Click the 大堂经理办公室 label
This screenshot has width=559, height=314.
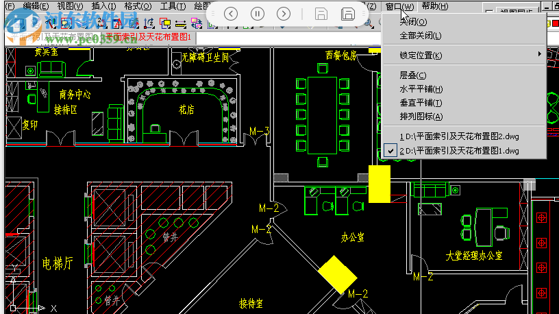tap(474, 256)
